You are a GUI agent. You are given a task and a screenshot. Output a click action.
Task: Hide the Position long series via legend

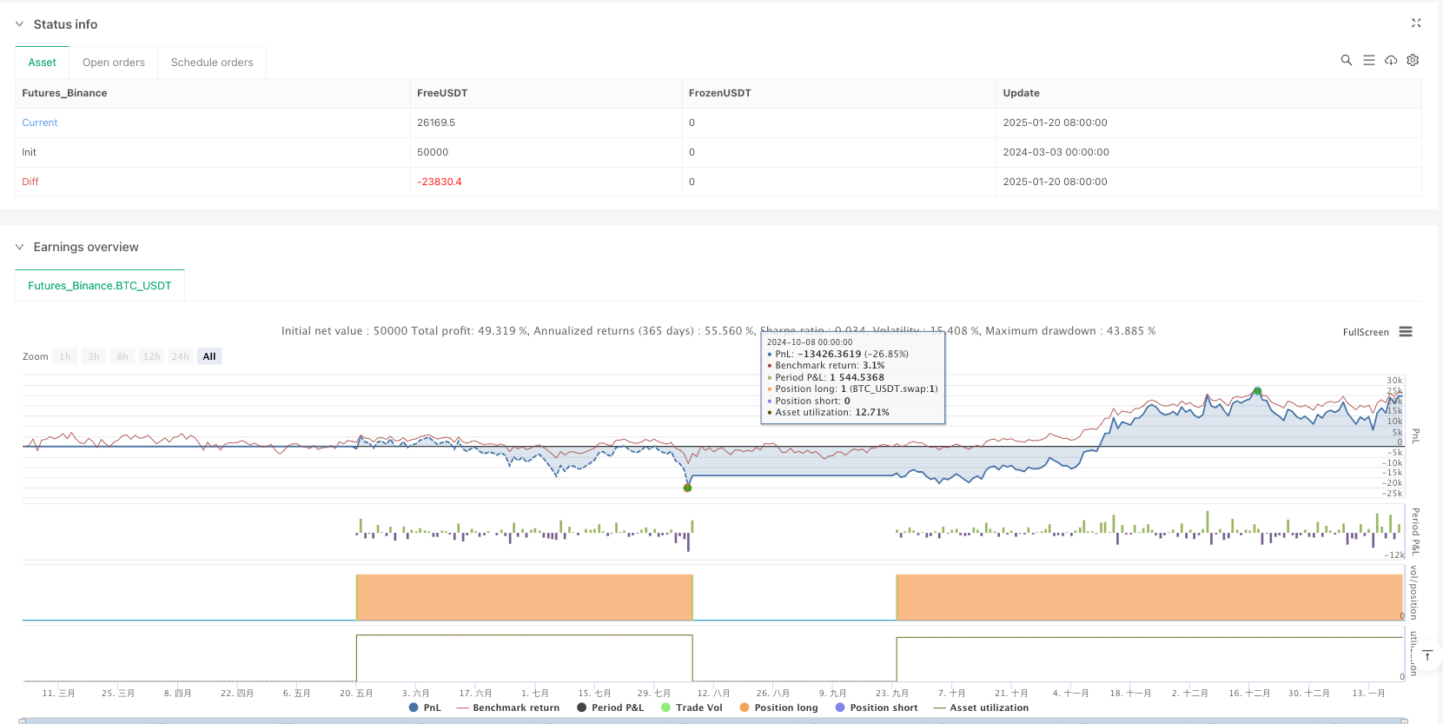click(x=778, y=707)
